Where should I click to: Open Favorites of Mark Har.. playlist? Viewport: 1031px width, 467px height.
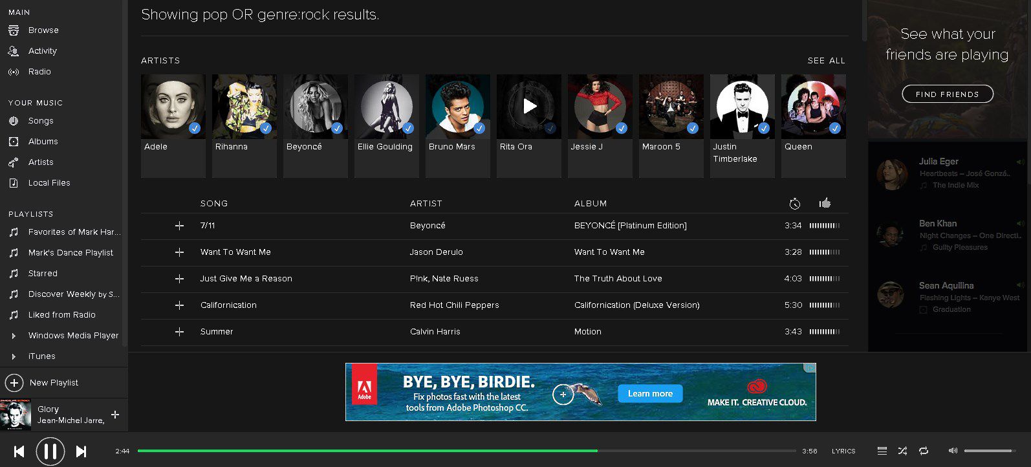[x=74, y=232]
